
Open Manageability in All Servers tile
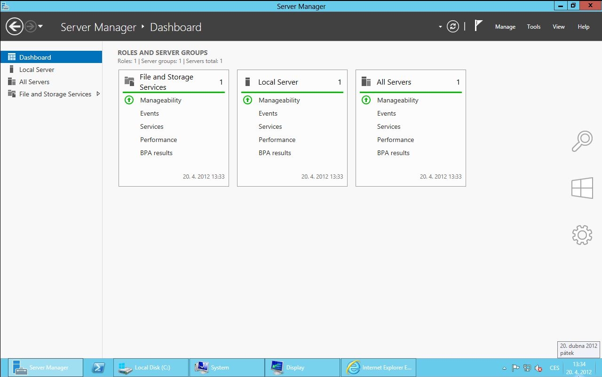397,100
